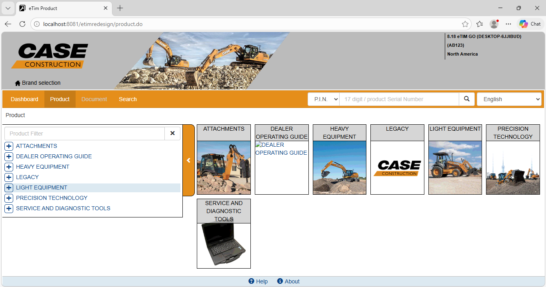546x287 pixels.
Task: Open the PRECISION TECHNOLOGY tile image
Action: [x=513, y=168]
